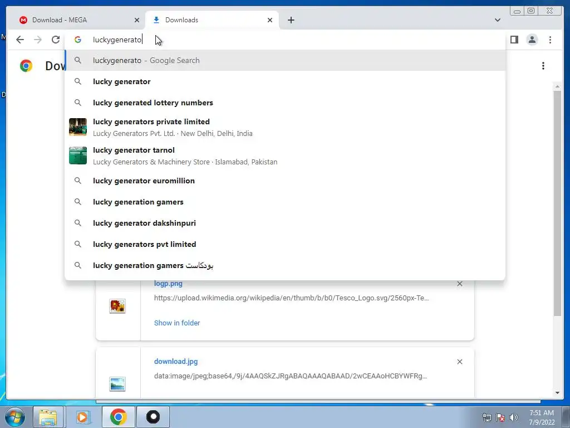Click the download.jpg file type icon
This screenshot has height=428, width=570.
pos(117,384)
